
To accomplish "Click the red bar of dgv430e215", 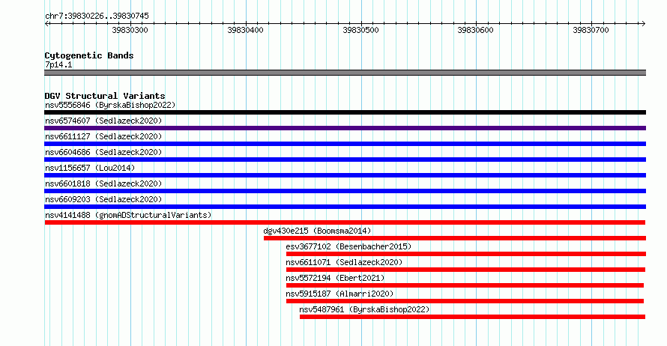I will click(x=455, y=238).
